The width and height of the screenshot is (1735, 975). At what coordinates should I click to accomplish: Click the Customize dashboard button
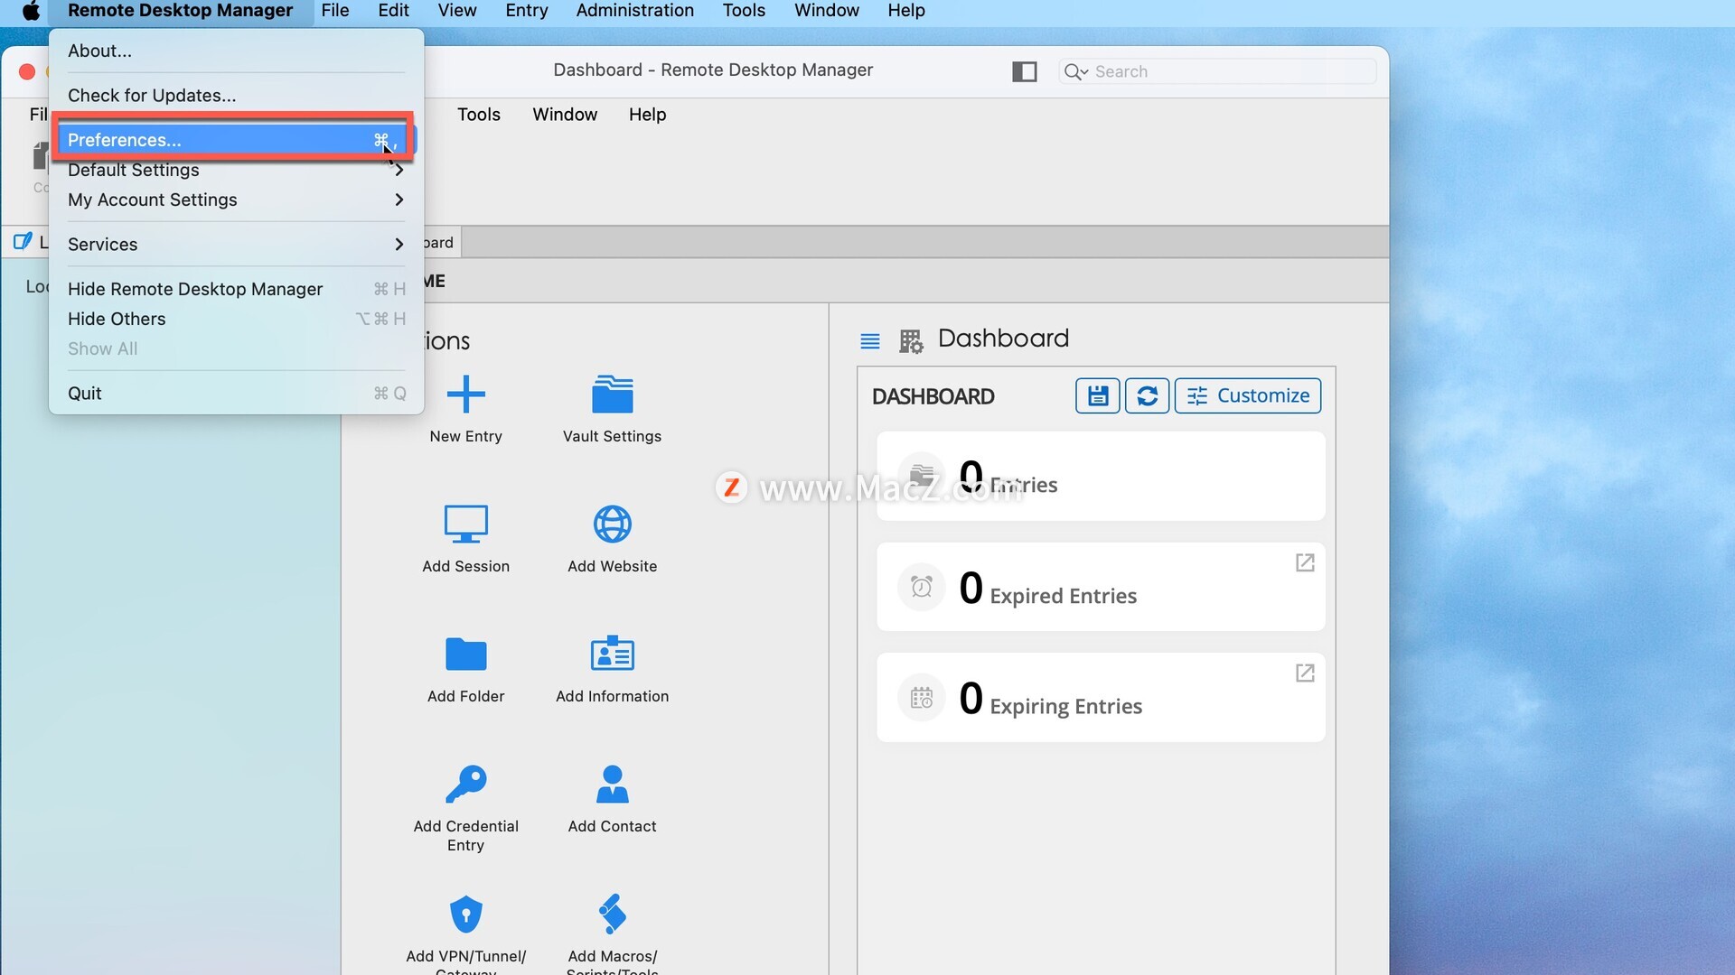tap(1247, 395)
